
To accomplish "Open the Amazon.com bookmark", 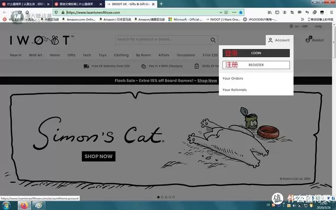I will (79, 19).
